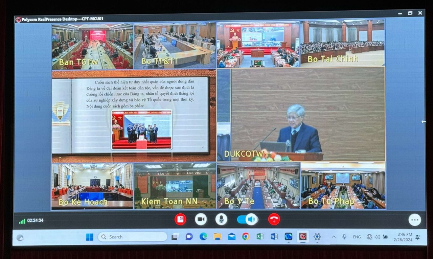
Task: Open the three-dots more options button
Action: pyautogui.click(x=415, y=220)
